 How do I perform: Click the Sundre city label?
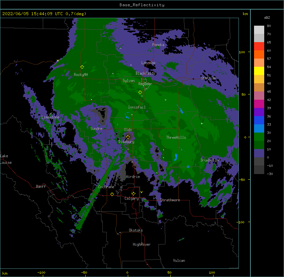96,129
